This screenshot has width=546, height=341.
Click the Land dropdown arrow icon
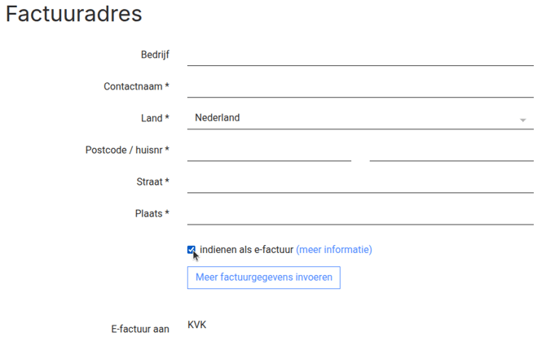click(522, 120)
